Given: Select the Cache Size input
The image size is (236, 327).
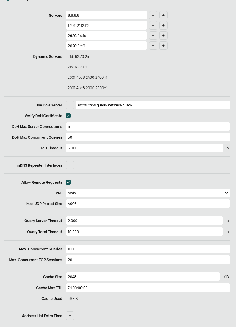Looking at the screenshot, I should pos(143,277).
